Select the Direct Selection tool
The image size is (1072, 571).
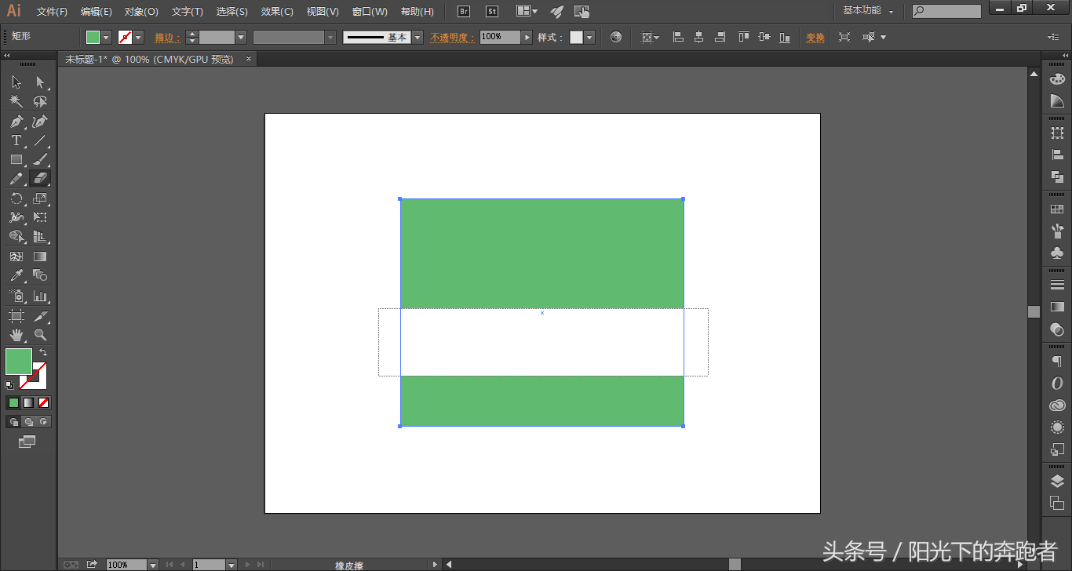[x=40, y=82]
